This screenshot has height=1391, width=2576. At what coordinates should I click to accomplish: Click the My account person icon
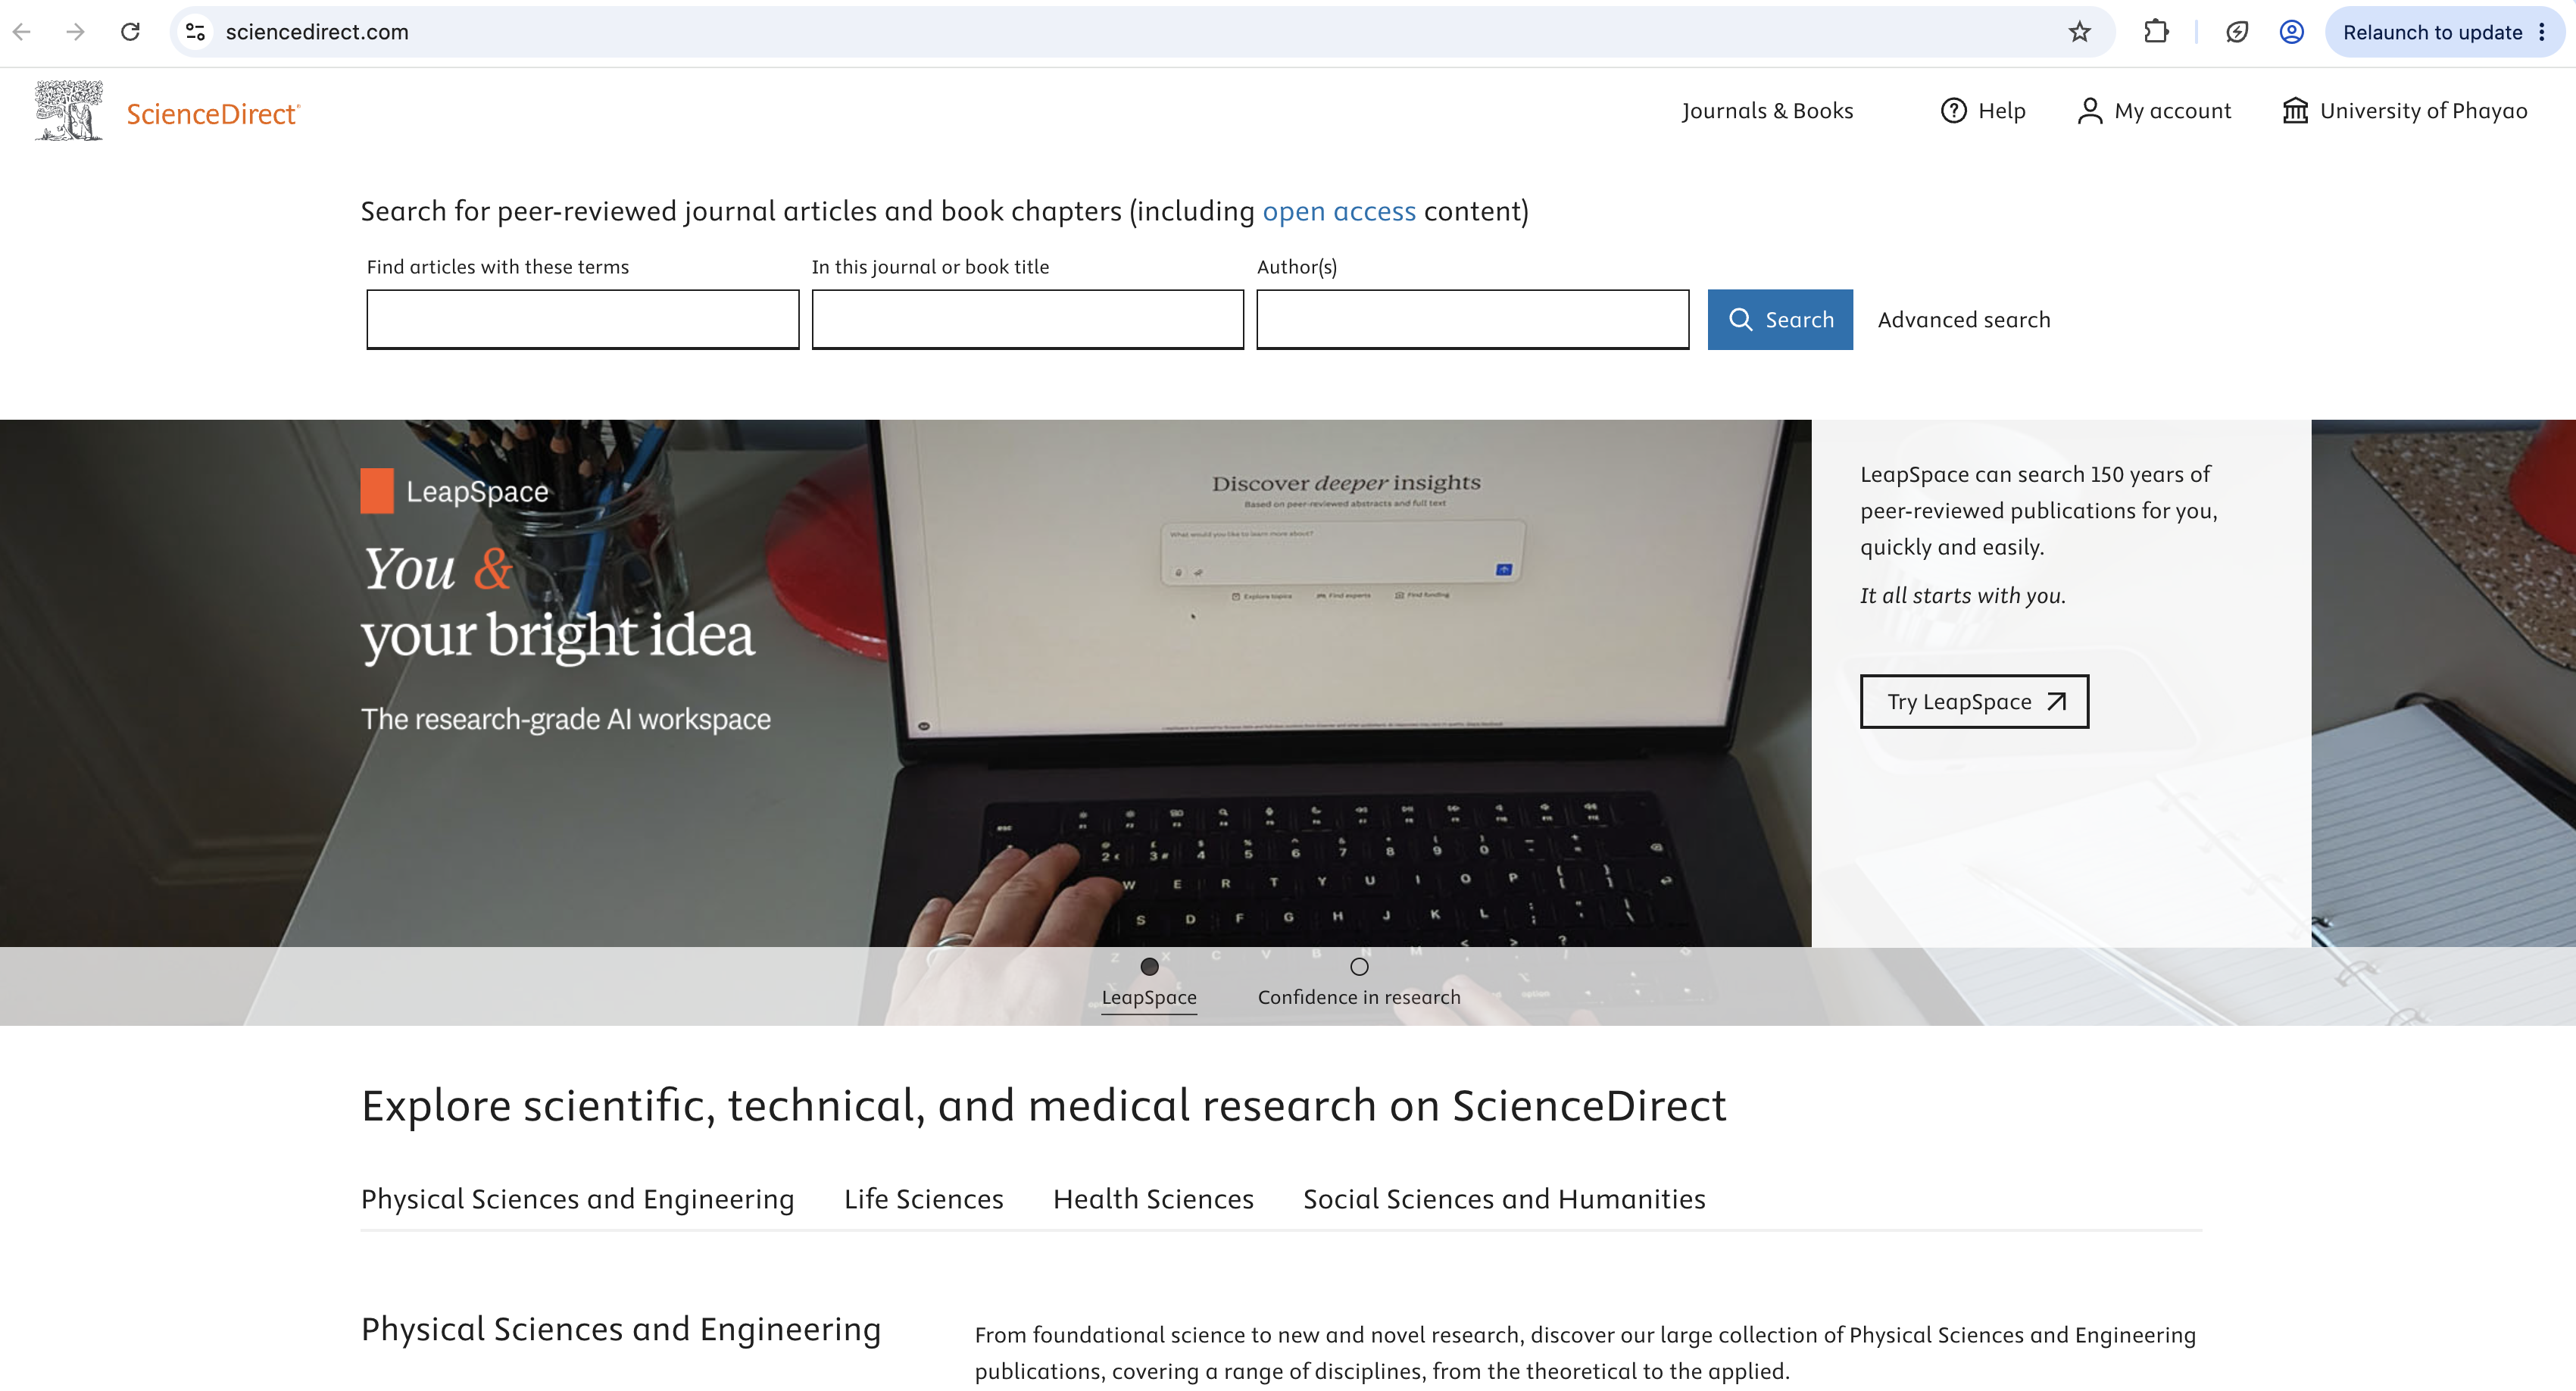point(2089,111)
